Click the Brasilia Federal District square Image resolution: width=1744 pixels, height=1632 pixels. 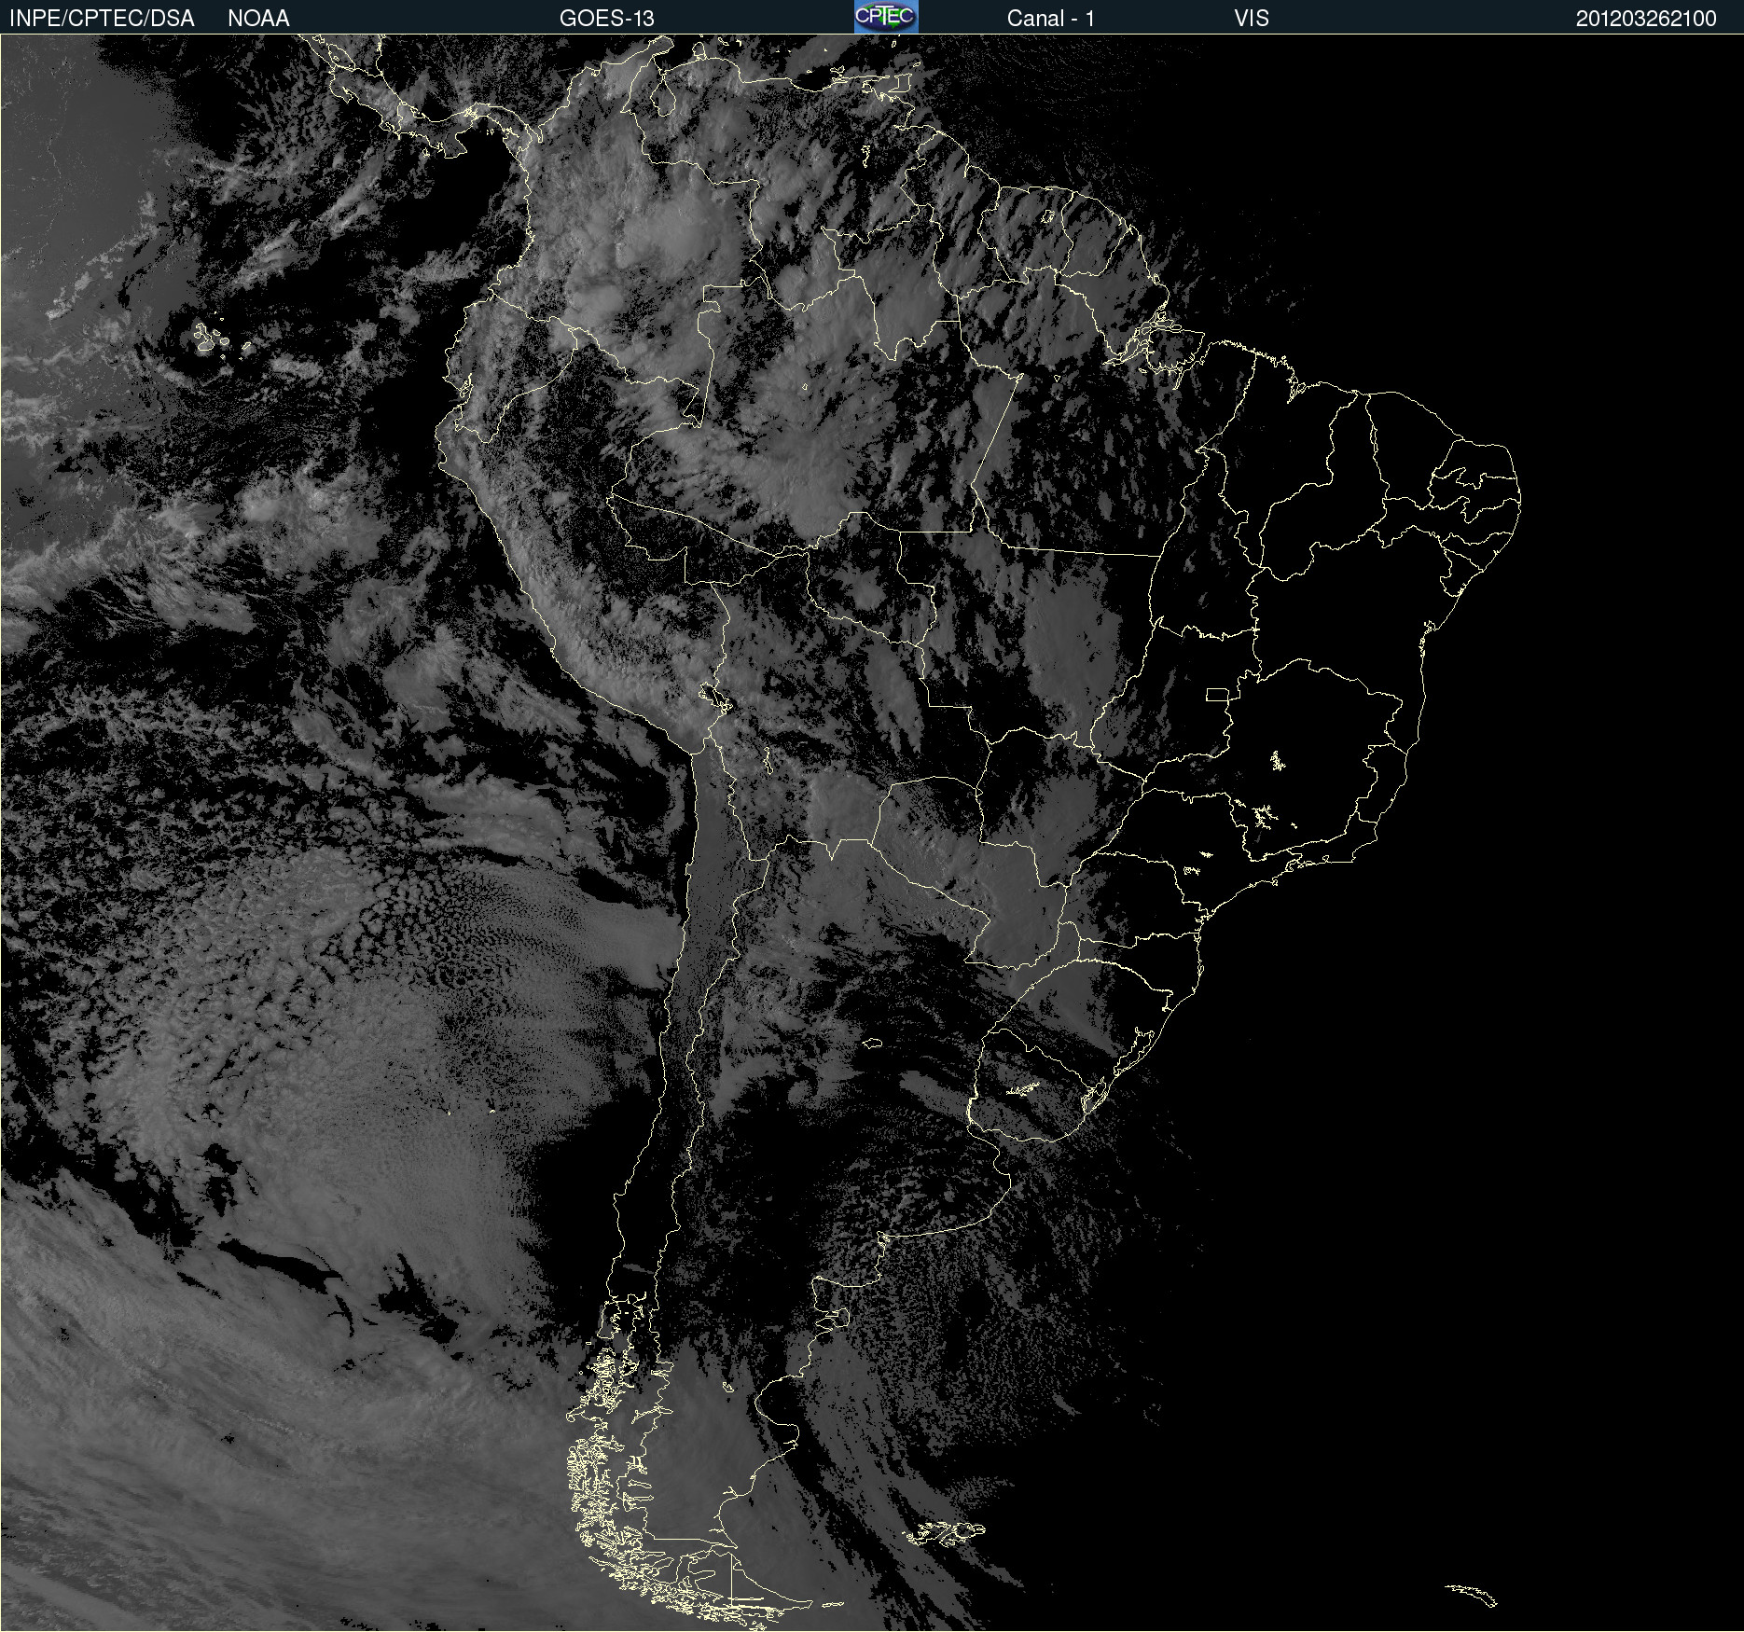tap(1217, 694)
